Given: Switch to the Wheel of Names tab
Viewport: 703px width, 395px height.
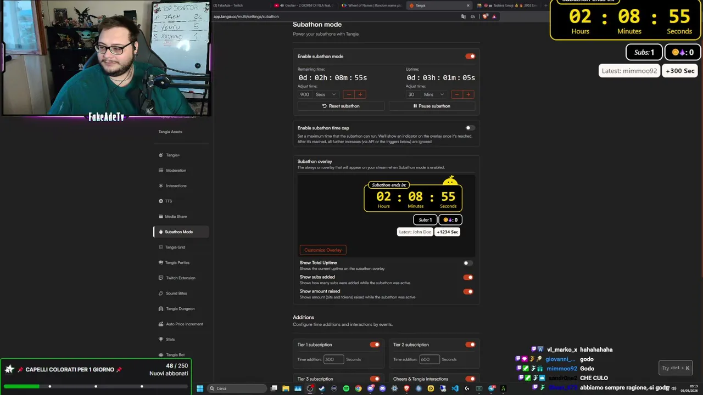Looking at the screenshot, I should pos(371,5).
